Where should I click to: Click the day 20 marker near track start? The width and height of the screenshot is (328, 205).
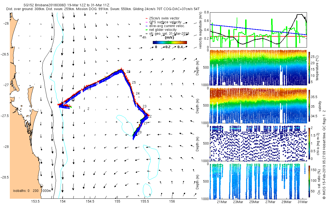point(140,132)
